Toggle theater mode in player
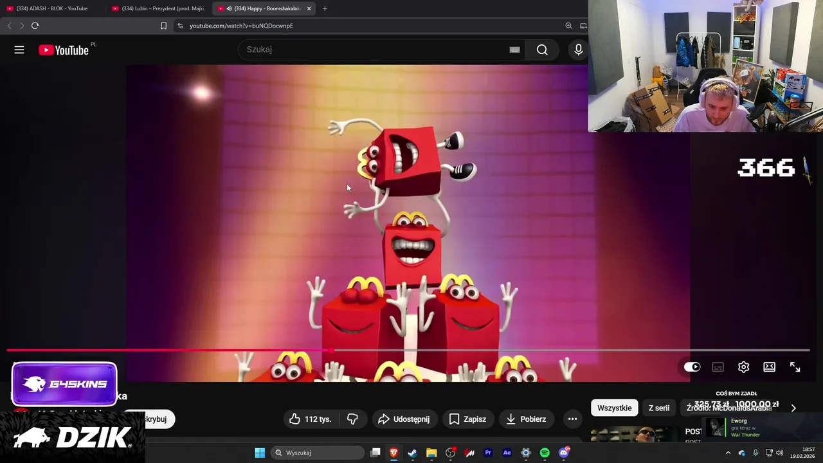 pos(769,367)
